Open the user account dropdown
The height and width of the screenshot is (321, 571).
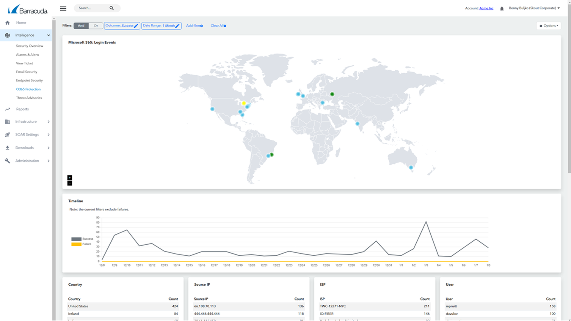[x=534, y=8]
